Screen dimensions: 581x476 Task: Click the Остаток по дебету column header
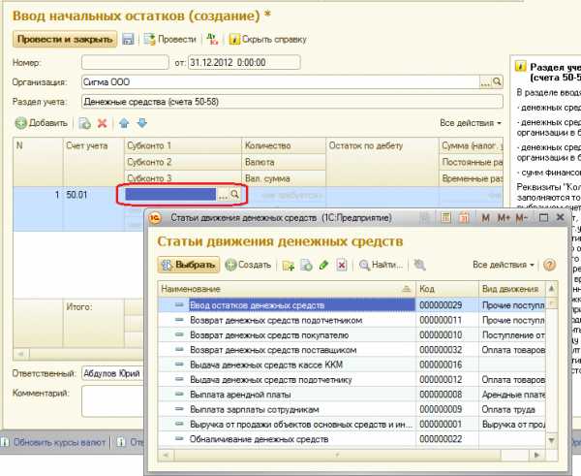[382, 162]
